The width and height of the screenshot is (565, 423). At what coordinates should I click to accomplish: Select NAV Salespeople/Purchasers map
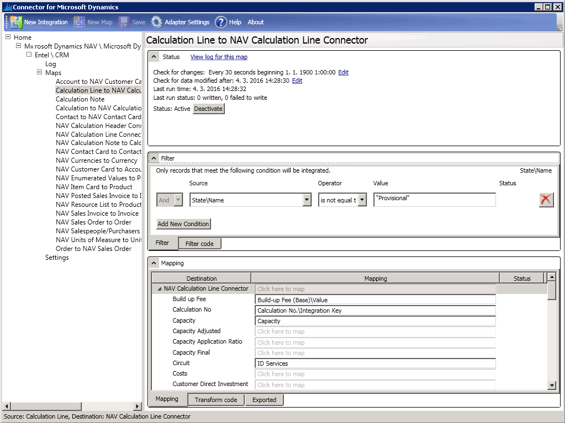click(x=98, y=231)
